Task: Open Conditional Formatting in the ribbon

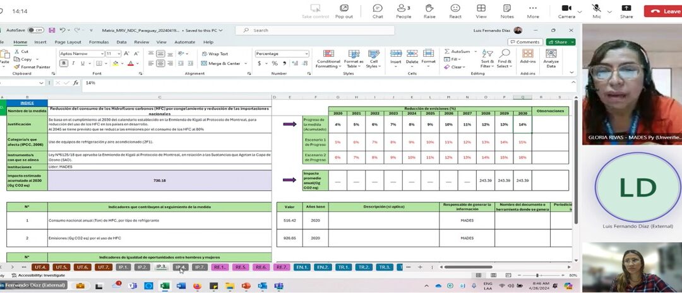Action: coord(328,58)
